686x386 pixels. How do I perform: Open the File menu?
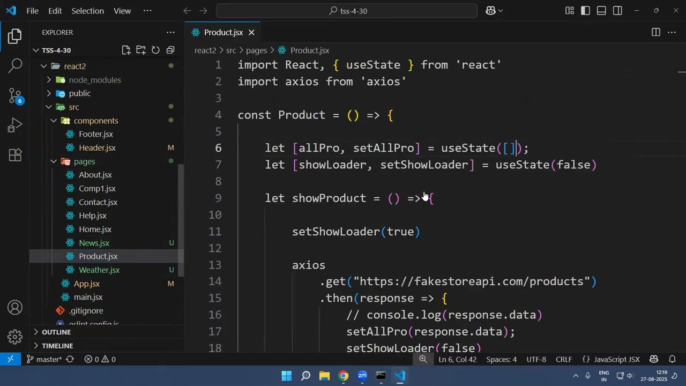pyautogui.click(x=32, y=11)
